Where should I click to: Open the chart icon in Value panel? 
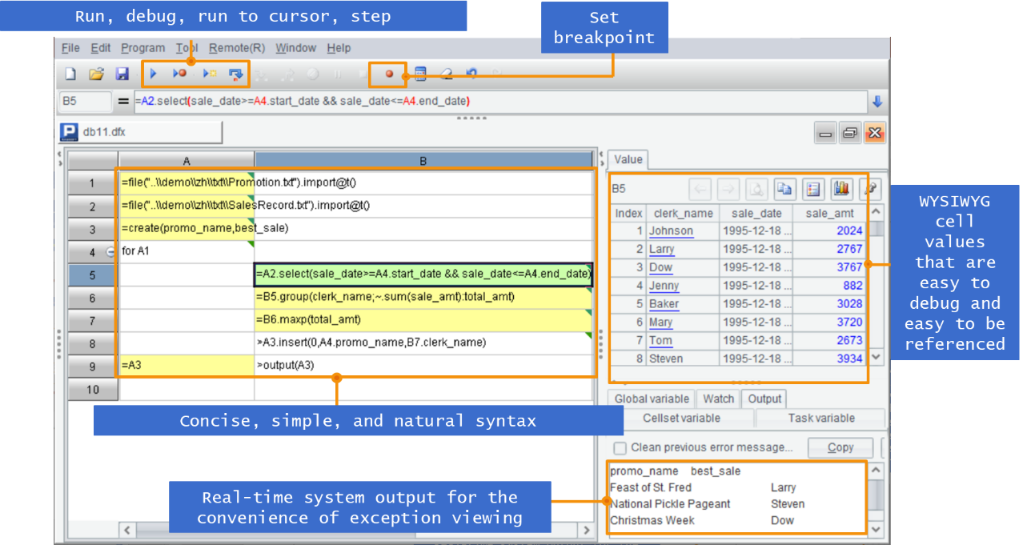pos(842,189)
